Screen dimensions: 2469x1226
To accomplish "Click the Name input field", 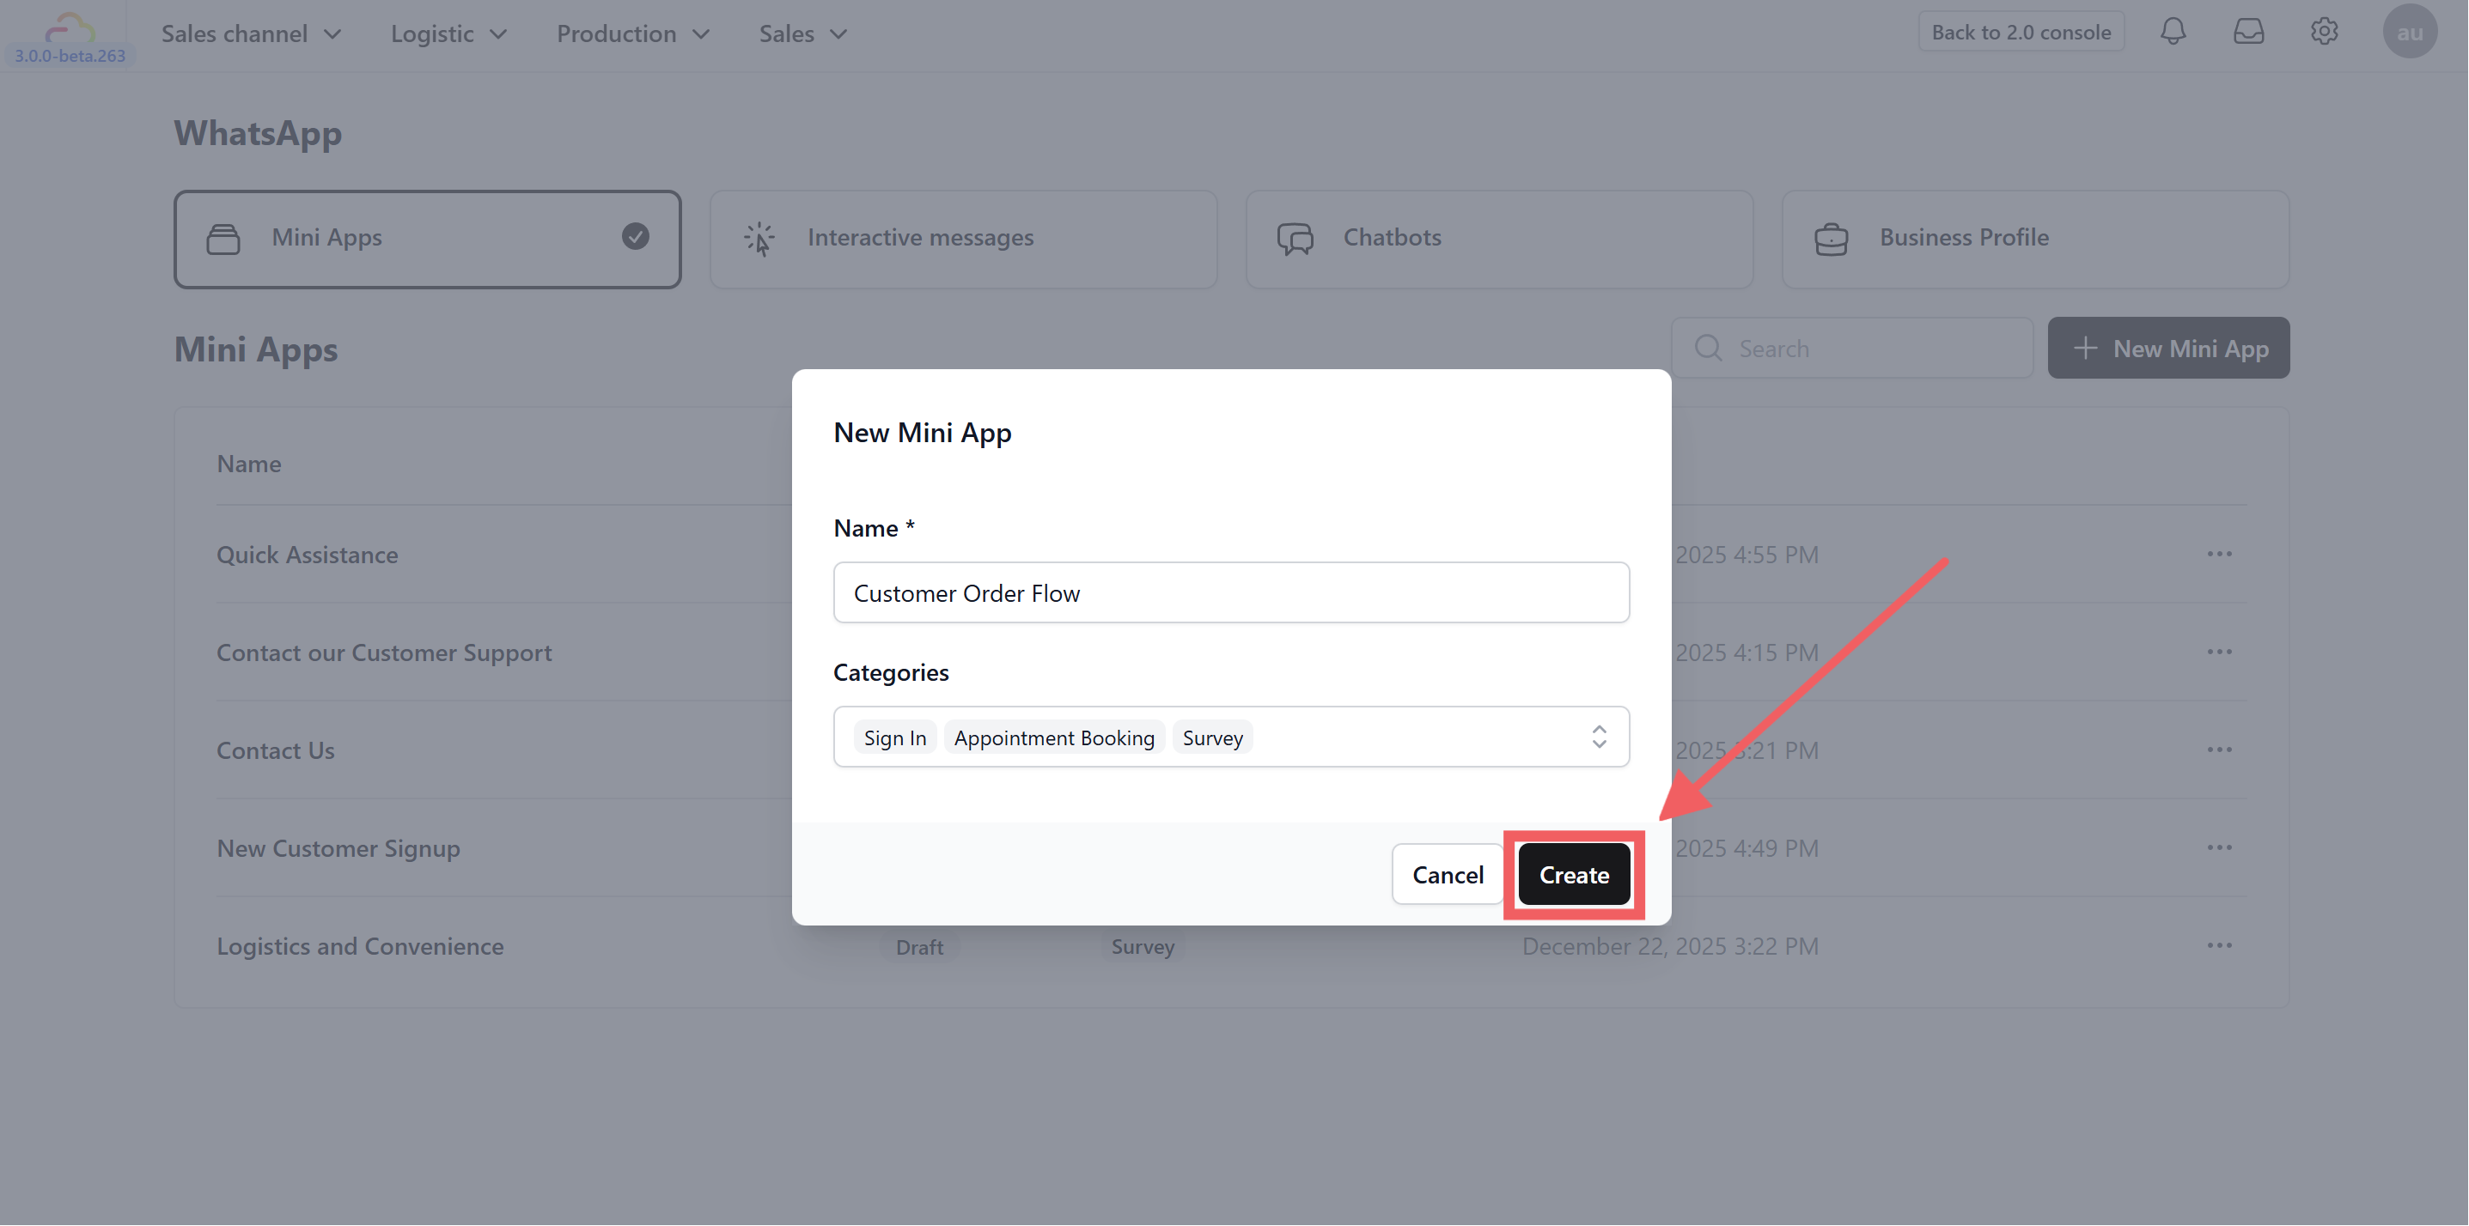I will point(1231,593).
